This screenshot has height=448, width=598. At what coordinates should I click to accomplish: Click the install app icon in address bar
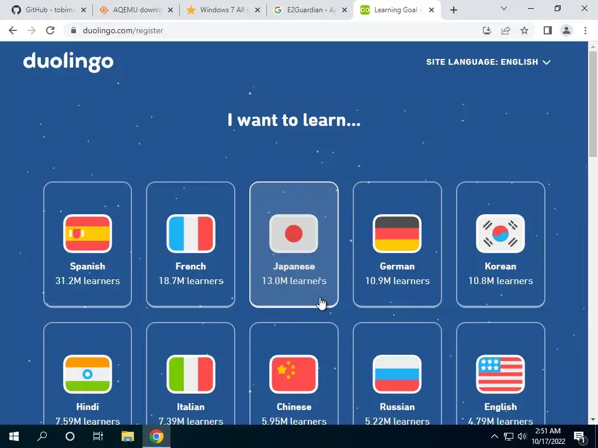[487, 30]
